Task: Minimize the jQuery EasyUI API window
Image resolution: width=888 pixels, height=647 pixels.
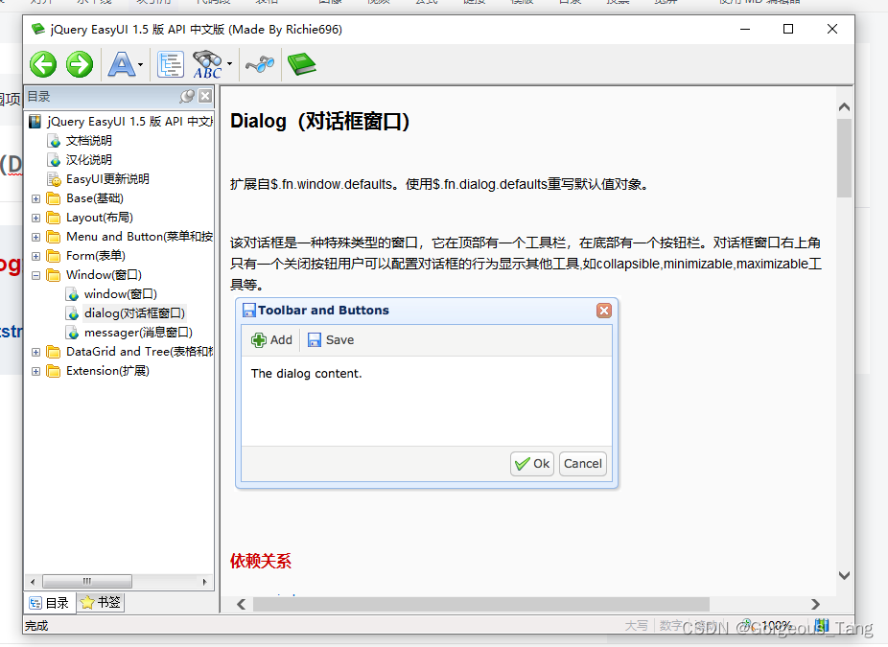Action: point(745,29)
